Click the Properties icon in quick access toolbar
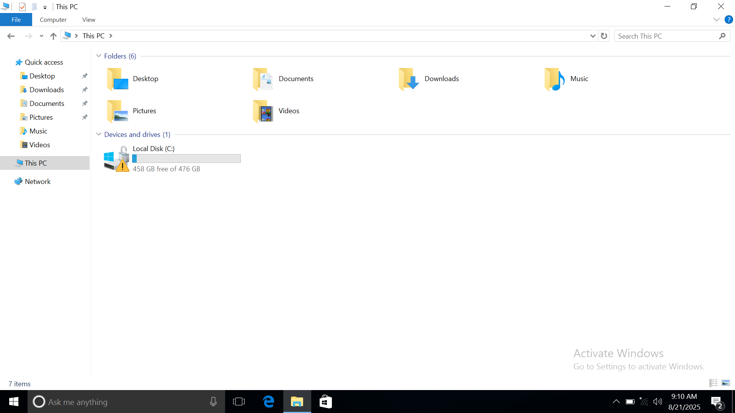Viewport: 735px width, 413px height. pyautogui.click(x=22, y=7)
